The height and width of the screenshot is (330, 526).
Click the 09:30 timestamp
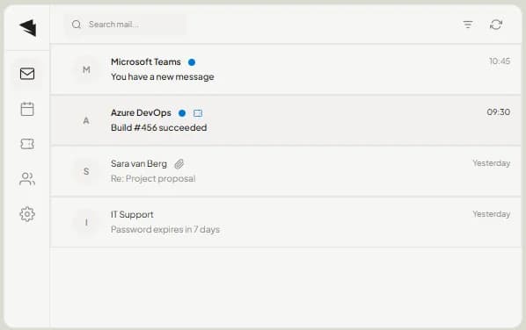[x=499, y=112]
